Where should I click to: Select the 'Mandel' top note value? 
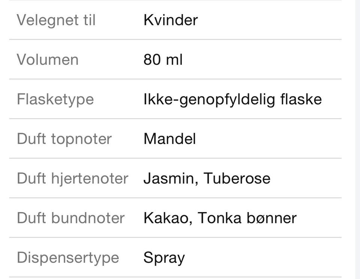(169, 139)
